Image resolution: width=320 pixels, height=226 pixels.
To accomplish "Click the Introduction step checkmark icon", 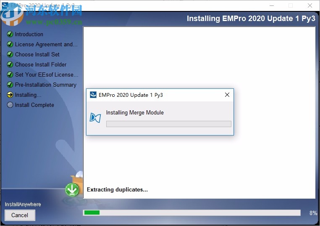I will point(10,34).
